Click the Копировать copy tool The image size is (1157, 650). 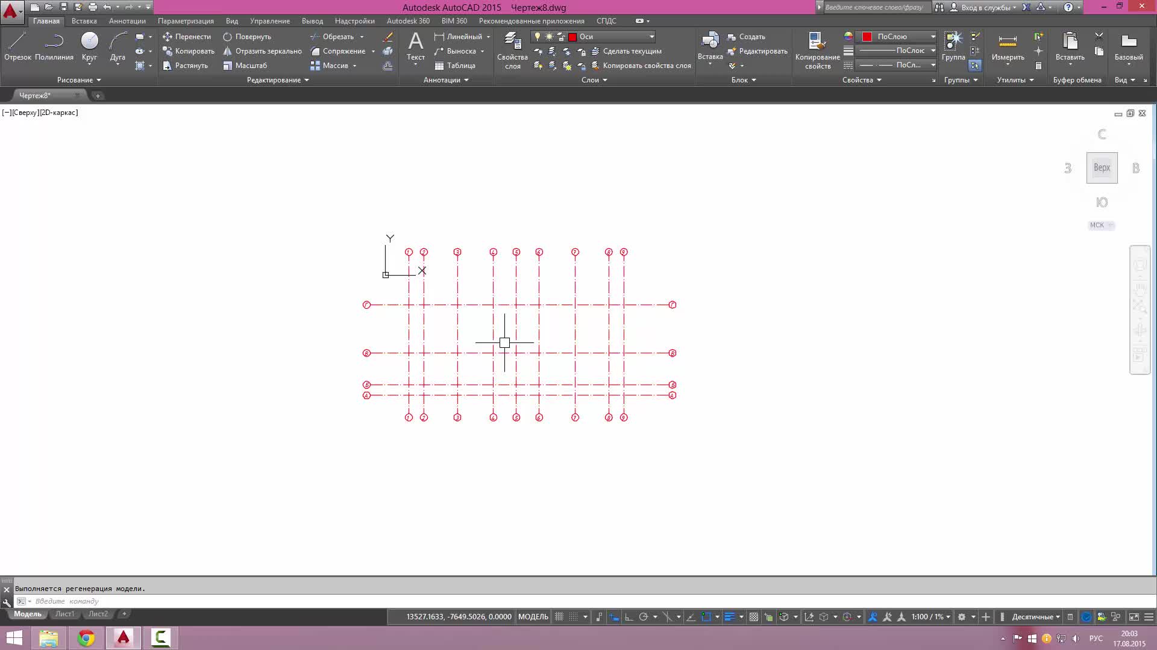189,51
